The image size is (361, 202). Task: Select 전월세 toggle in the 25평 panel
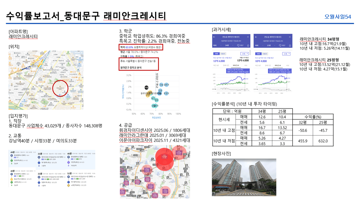265,54
